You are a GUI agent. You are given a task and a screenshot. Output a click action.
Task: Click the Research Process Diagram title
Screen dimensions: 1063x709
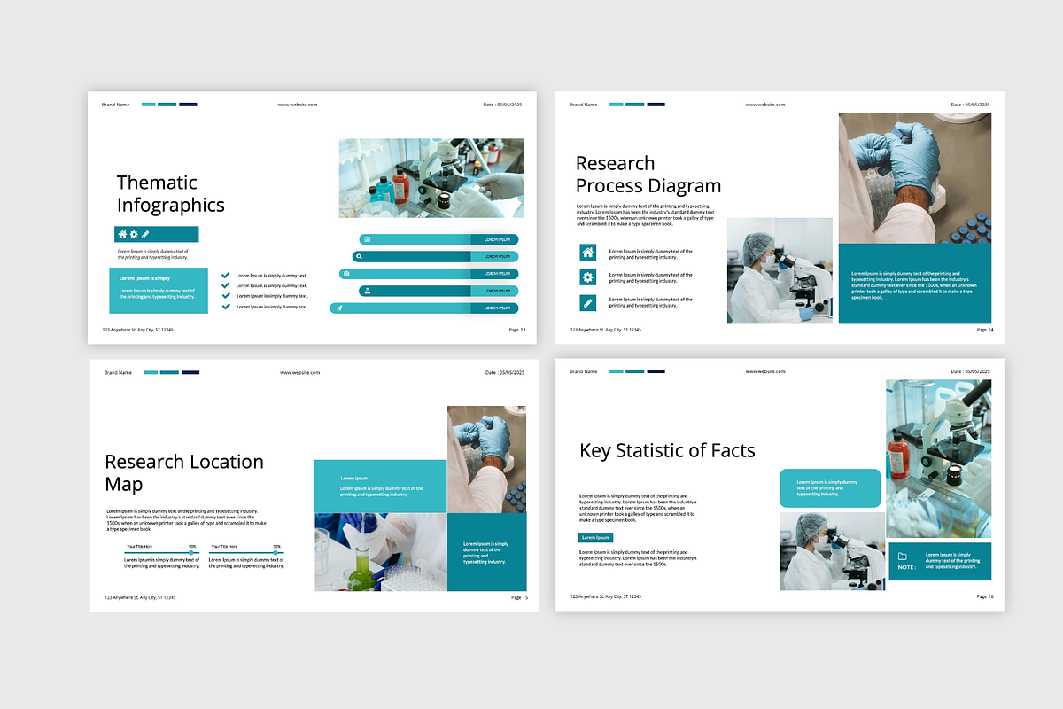point(648,175)
